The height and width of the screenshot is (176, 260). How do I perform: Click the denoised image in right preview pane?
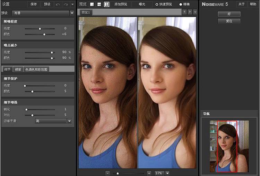coord(167,93)
